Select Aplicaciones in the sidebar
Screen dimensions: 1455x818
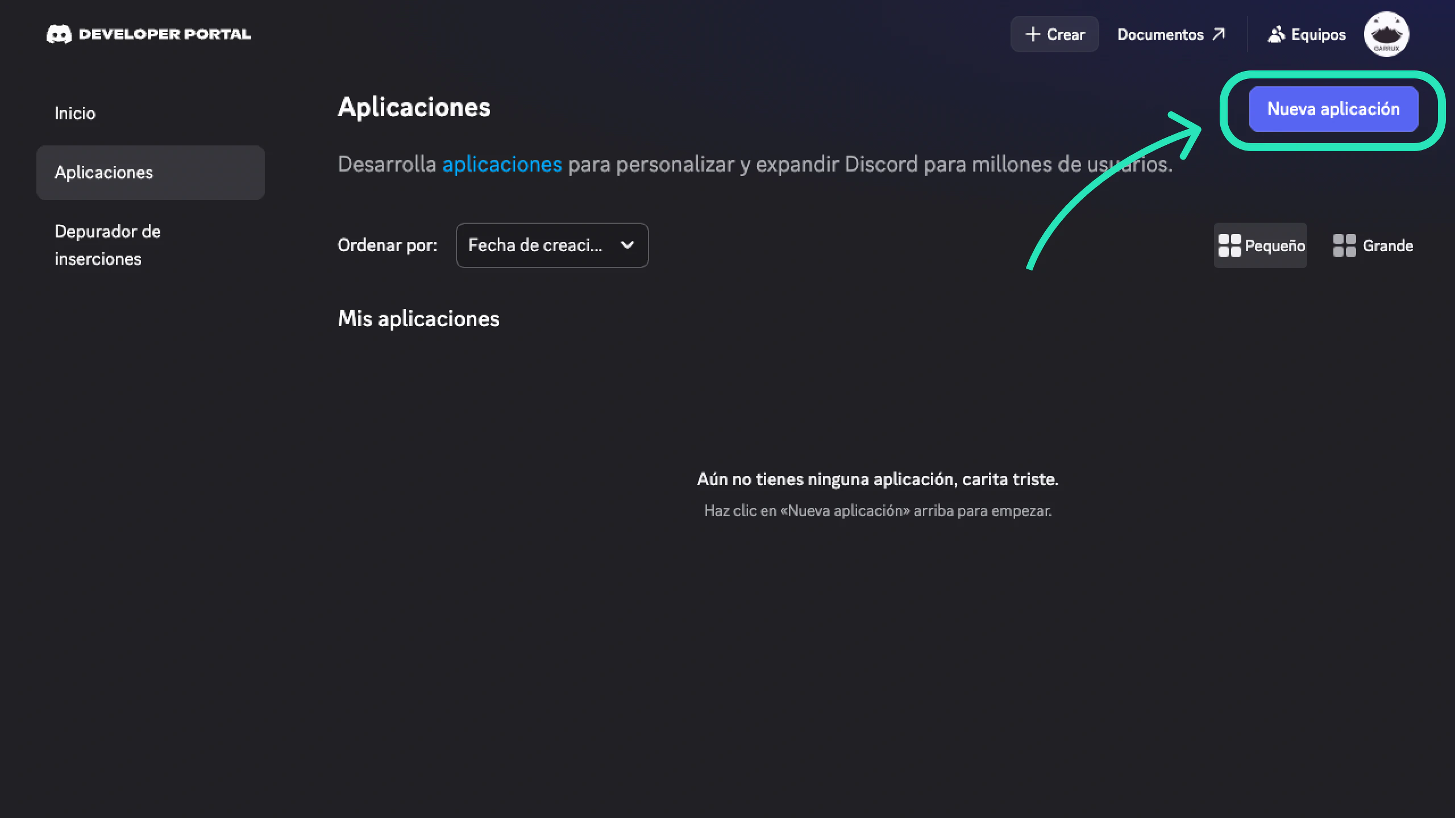pyautogui.click(x=151, y=173)
